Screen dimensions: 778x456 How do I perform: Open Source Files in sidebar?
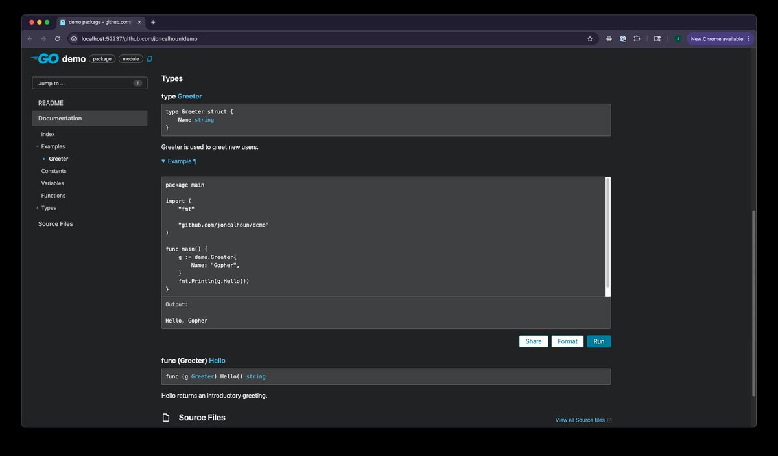(56, 224)
